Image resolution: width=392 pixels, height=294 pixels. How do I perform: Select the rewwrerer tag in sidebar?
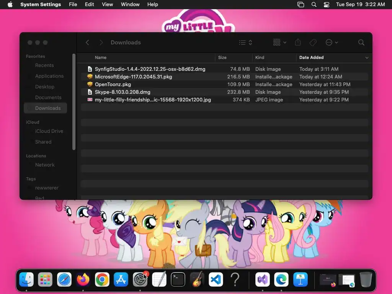[45, 188]
